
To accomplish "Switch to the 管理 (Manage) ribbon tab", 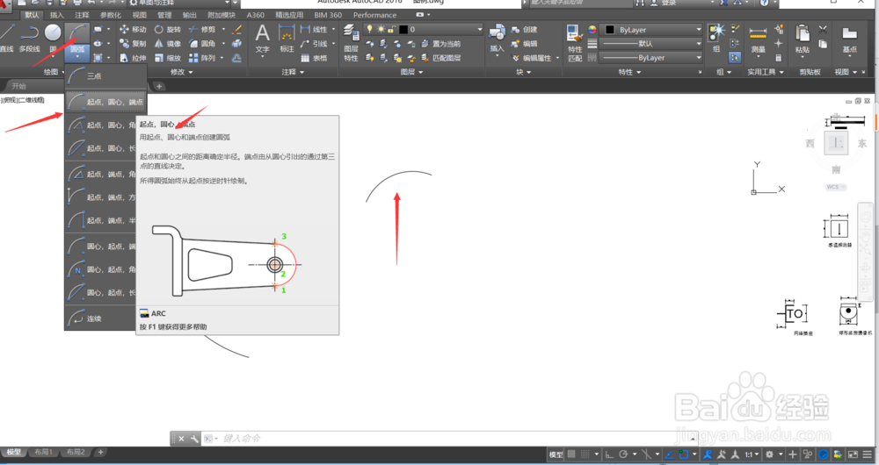I will [x=164, y=15].
